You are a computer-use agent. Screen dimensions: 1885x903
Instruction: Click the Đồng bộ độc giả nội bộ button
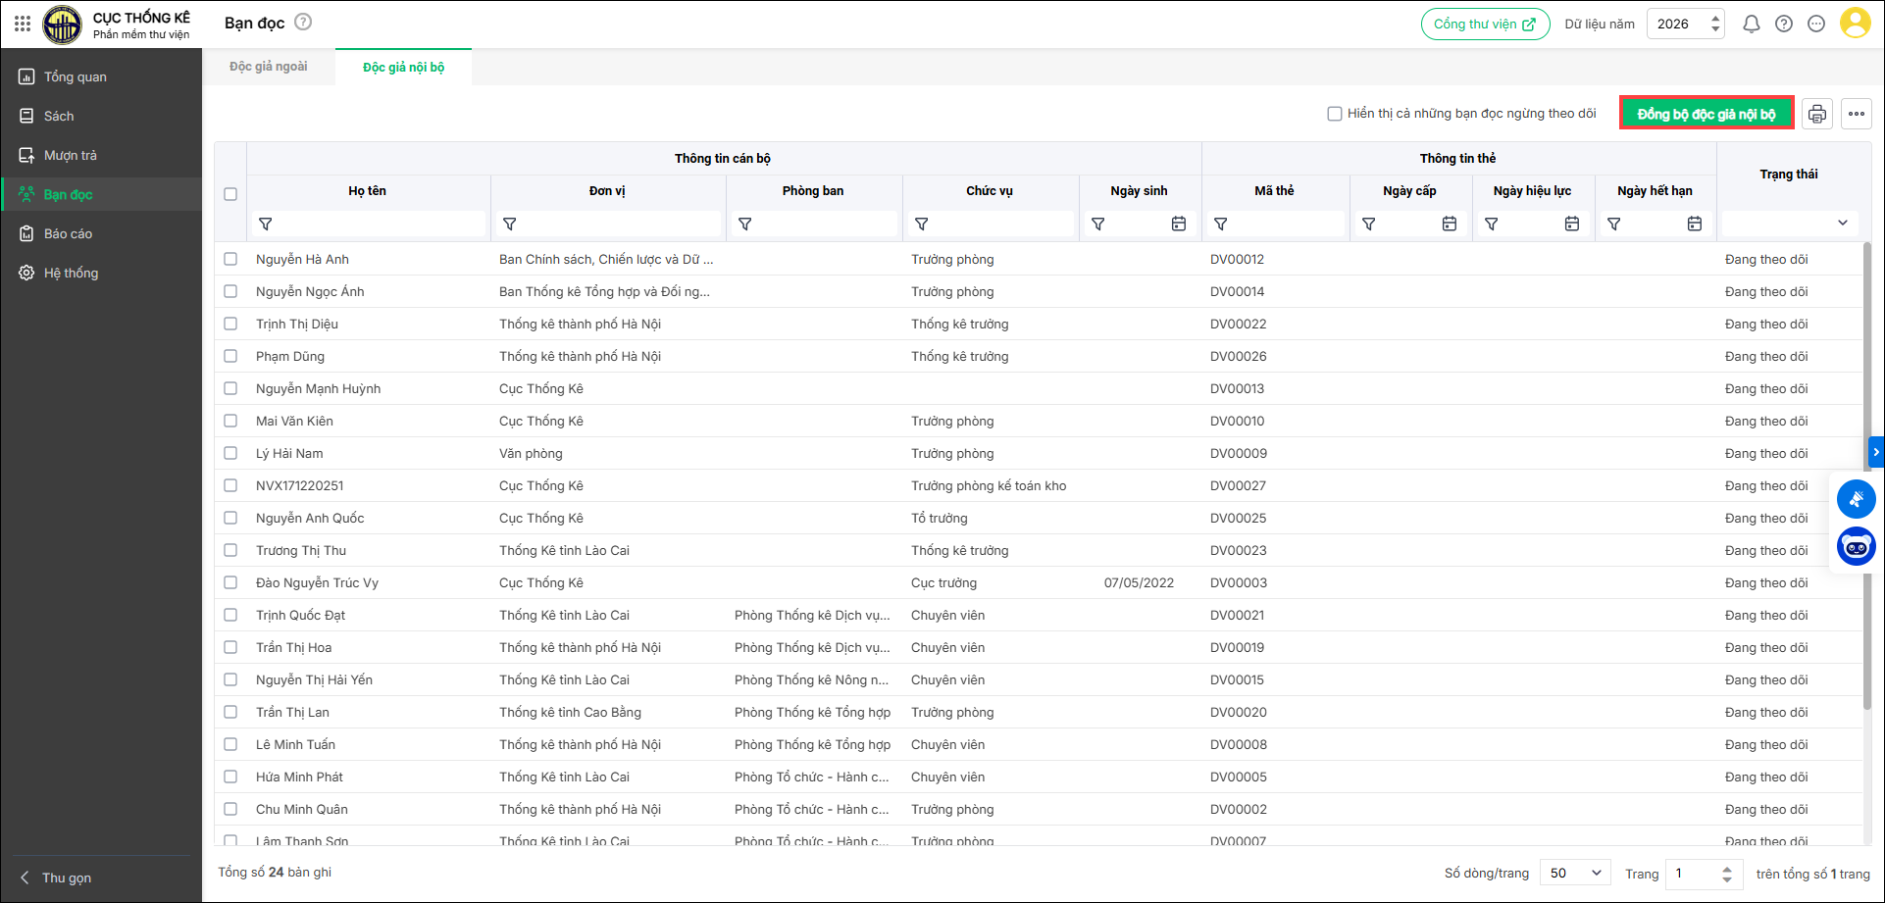pyautogui.click(x=1706, y=114)
